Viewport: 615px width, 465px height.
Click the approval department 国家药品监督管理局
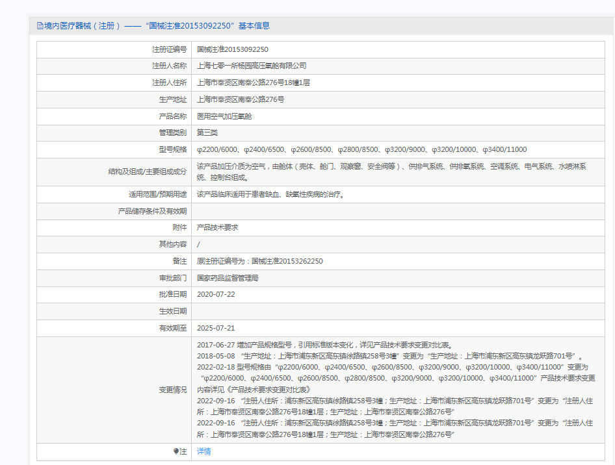(x=228, y=278)
